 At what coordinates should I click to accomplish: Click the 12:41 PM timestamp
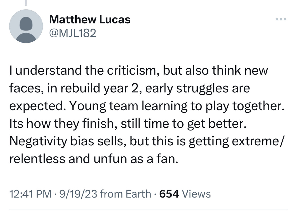(30, 194)
